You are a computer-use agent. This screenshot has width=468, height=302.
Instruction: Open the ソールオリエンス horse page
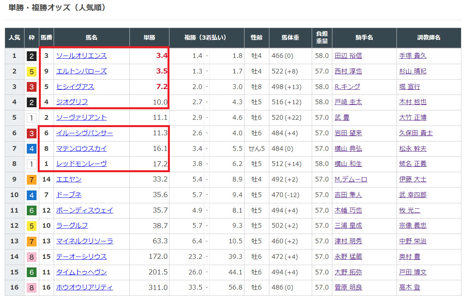[x=81, y=56]
